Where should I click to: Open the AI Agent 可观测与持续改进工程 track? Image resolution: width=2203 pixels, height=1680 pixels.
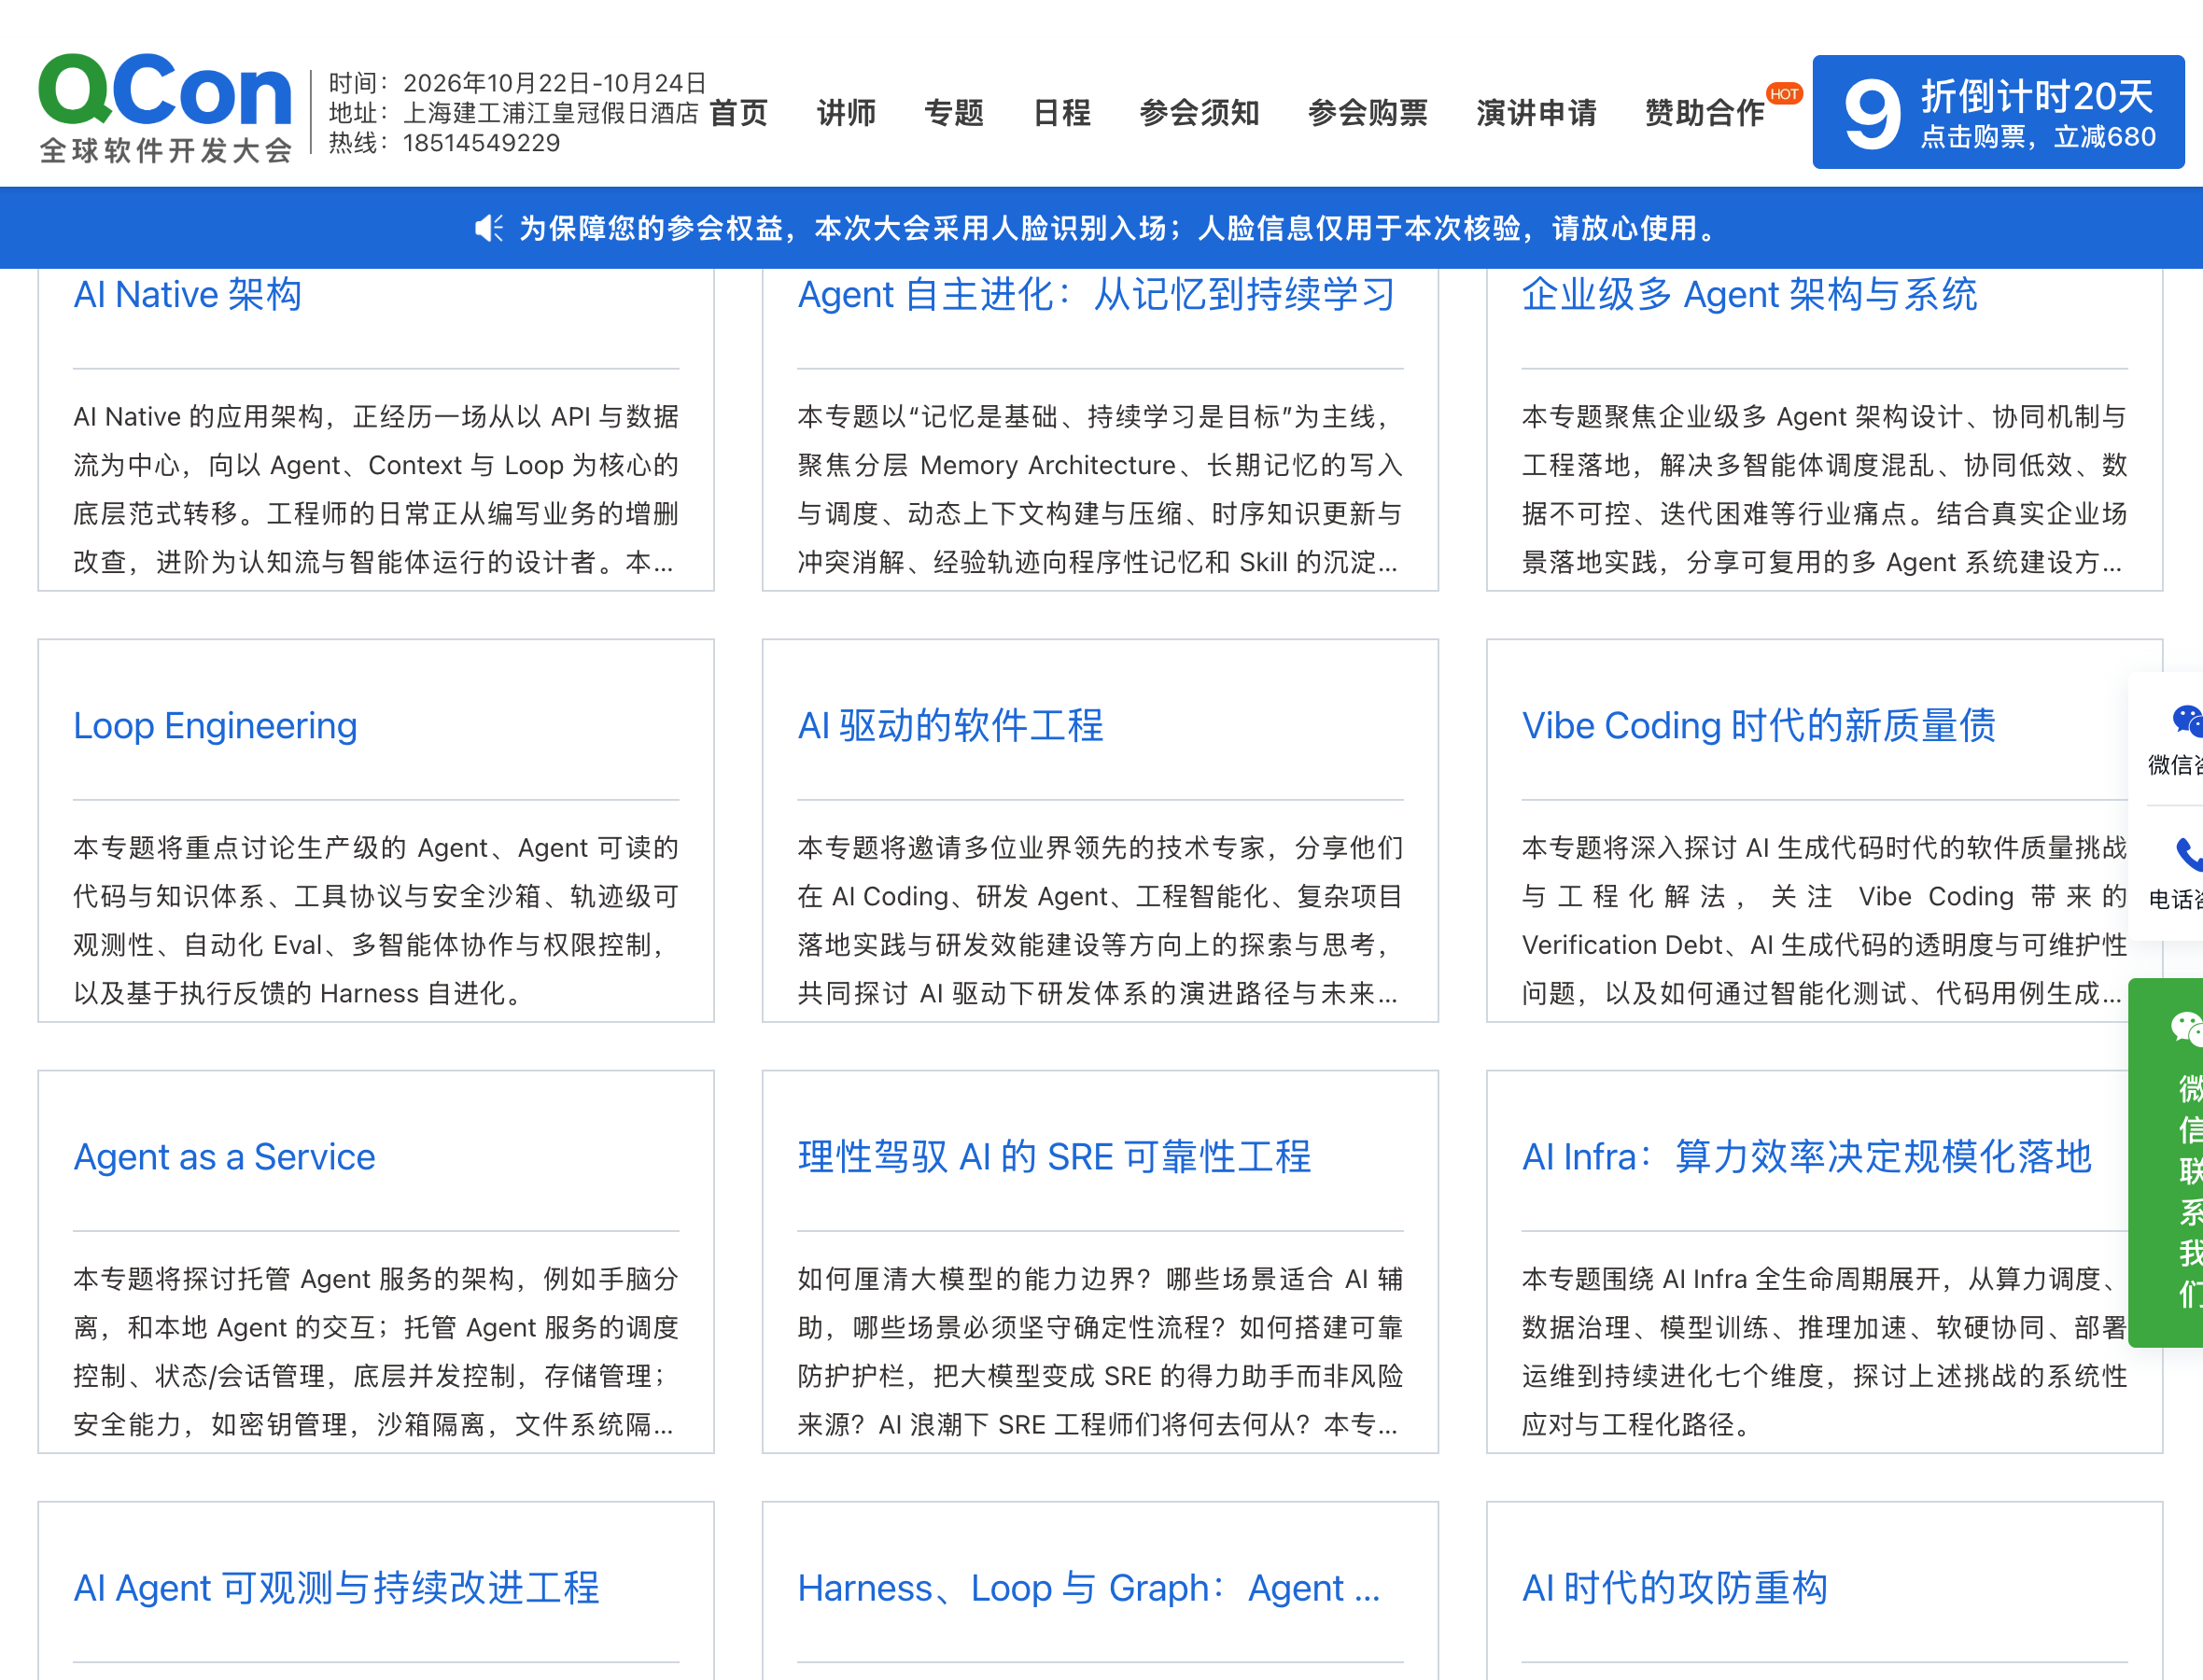(336, 1588)
